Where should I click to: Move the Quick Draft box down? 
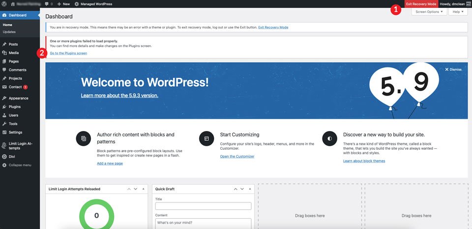242,189
